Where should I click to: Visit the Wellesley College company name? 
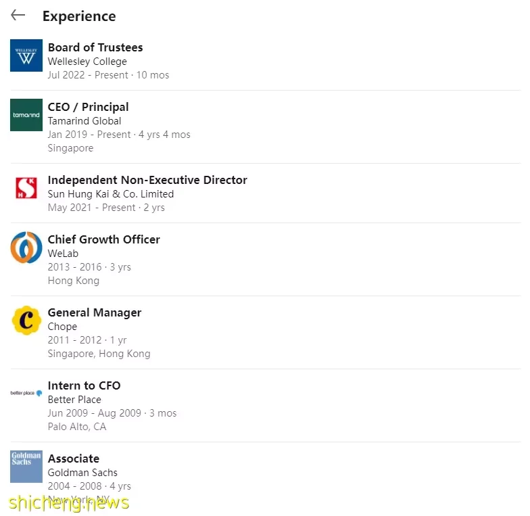87,62
